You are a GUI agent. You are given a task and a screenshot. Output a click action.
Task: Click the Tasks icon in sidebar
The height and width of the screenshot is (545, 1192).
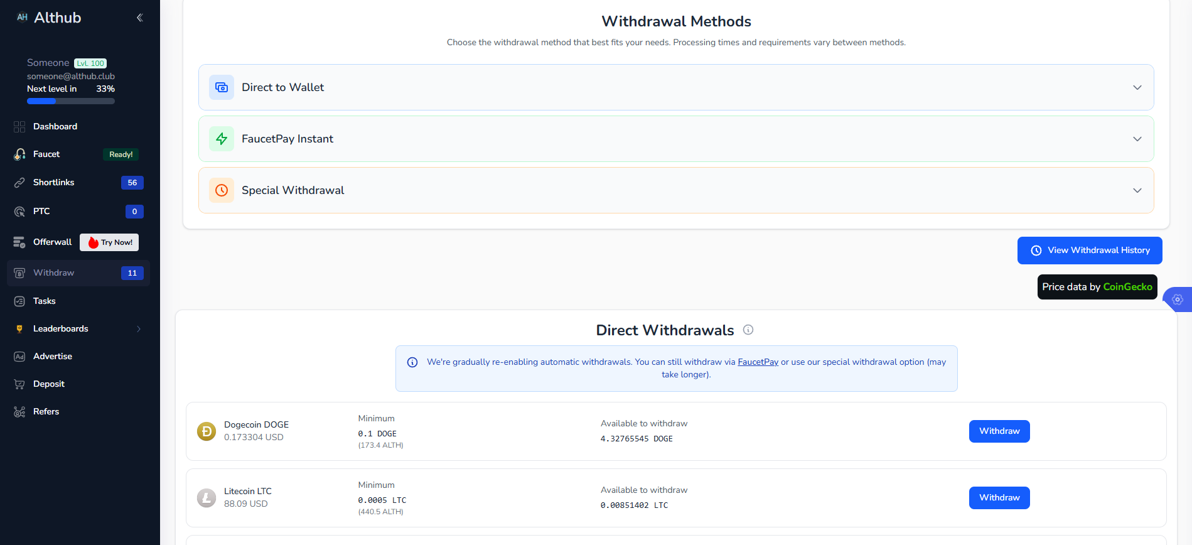click(x=19, y=301)
